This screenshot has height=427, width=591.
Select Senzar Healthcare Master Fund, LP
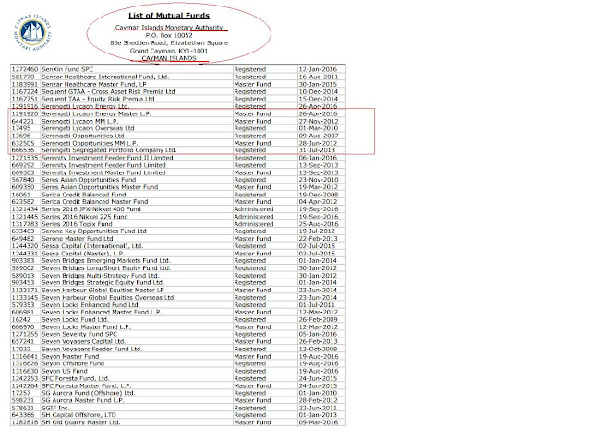pos(94,84)
